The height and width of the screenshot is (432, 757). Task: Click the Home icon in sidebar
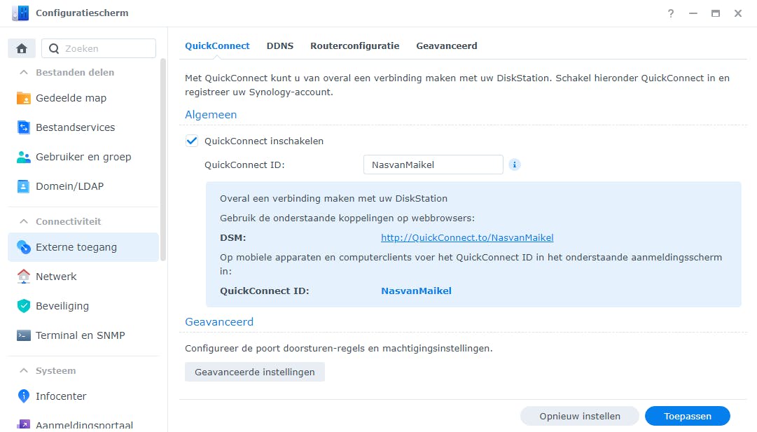22,48
